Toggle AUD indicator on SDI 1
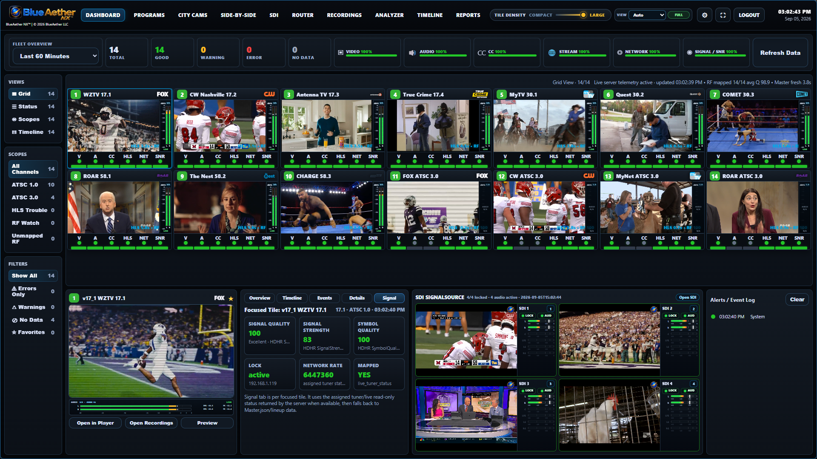The image size is (817, 459). coord(546,316)
